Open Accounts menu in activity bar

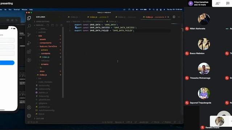click(x=29, y=107)
